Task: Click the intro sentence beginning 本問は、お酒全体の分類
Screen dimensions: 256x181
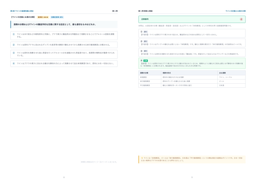Action: pyautogui.click(x=185, y=26)
